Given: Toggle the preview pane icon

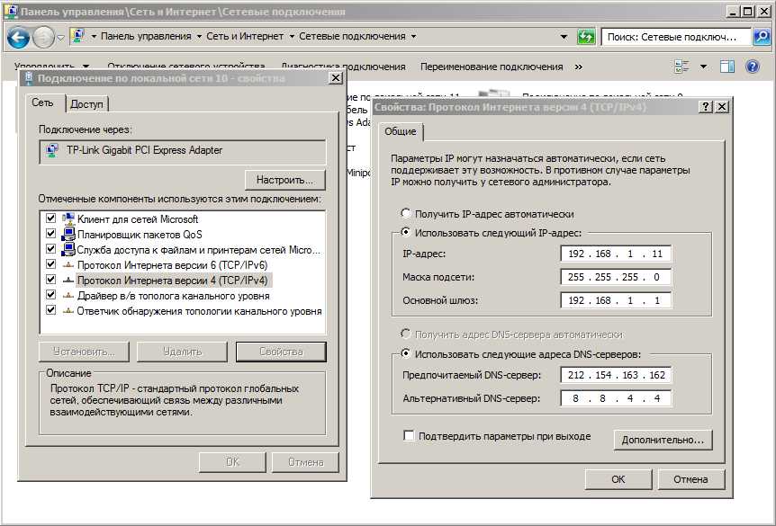Looking at the screenshot, I should 727,67.
